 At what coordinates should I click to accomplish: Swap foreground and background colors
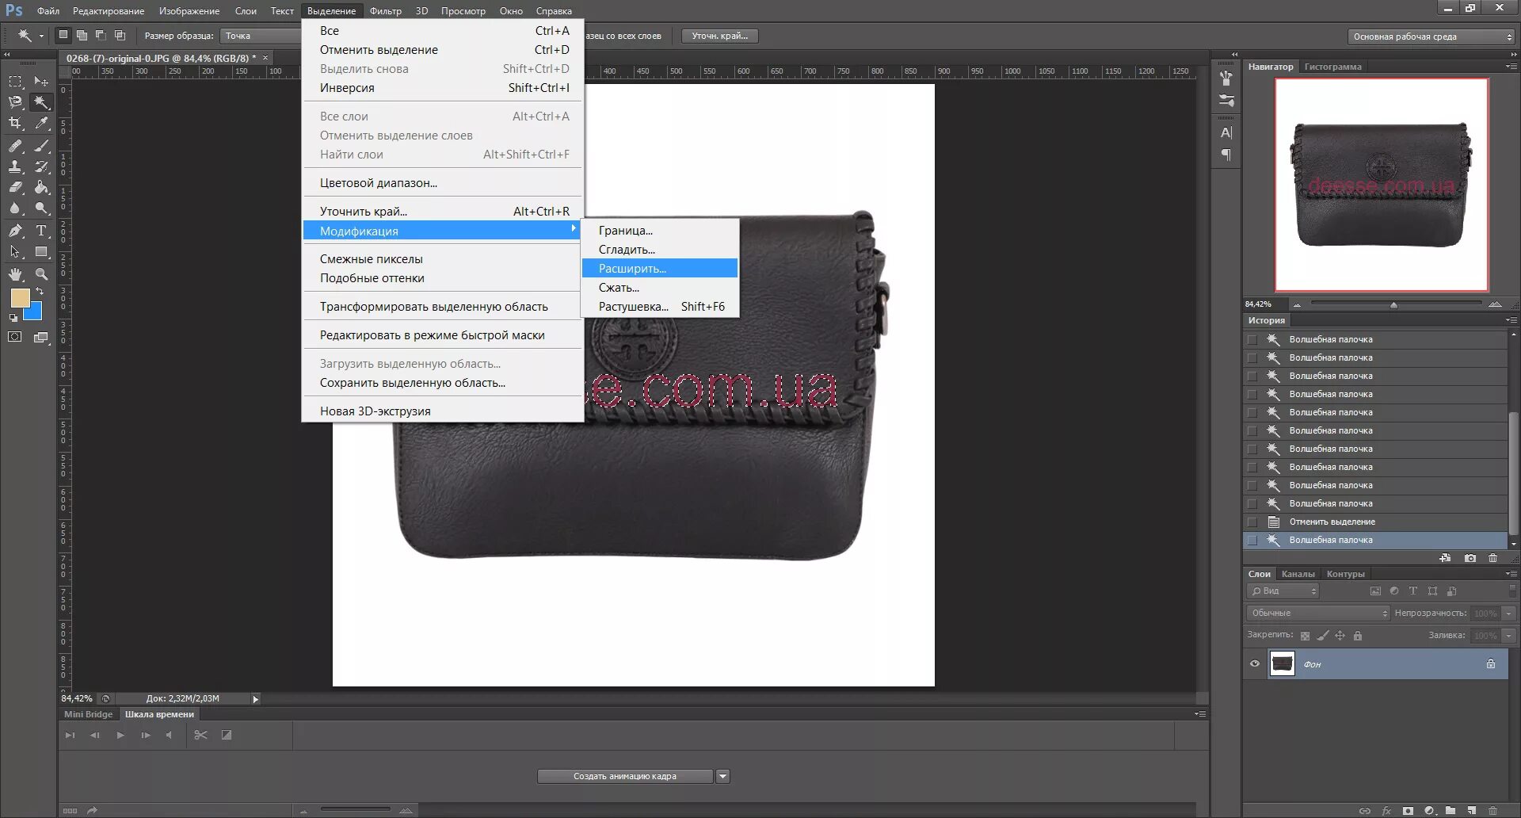tap(40, 292)
